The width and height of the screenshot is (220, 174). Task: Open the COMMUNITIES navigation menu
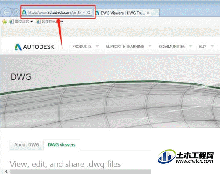click(172, 47)
